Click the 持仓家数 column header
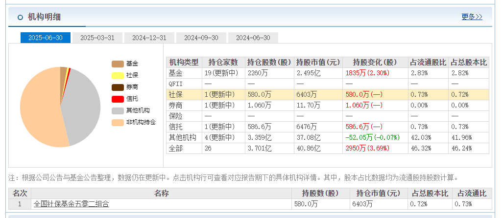This screenshot has width=503, height=218. (x=224, y=63)
